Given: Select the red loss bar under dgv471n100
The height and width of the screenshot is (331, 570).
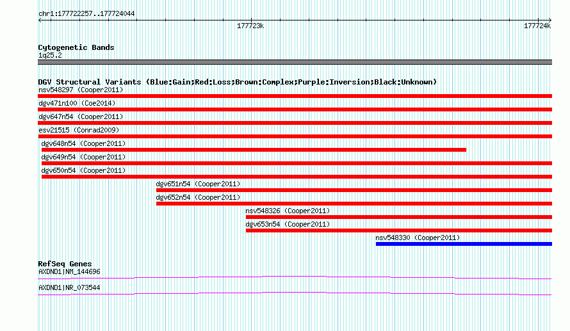Looking at the screenshot, I should 295,109.
